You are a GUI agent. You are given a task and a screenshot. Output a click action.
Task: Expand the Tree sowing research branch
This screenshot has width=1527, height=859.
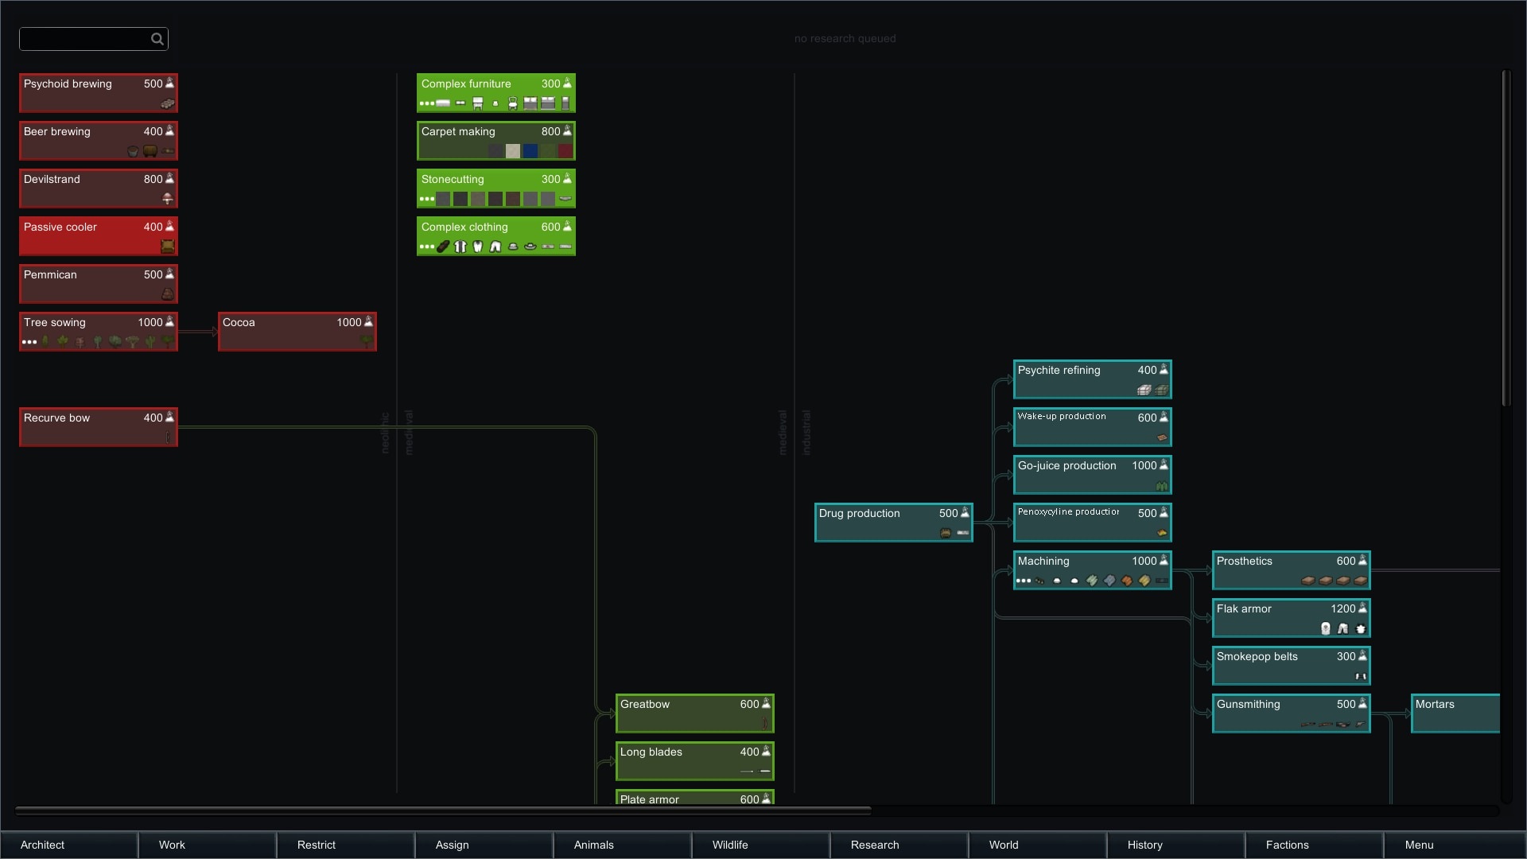click(x=30, y=341)
